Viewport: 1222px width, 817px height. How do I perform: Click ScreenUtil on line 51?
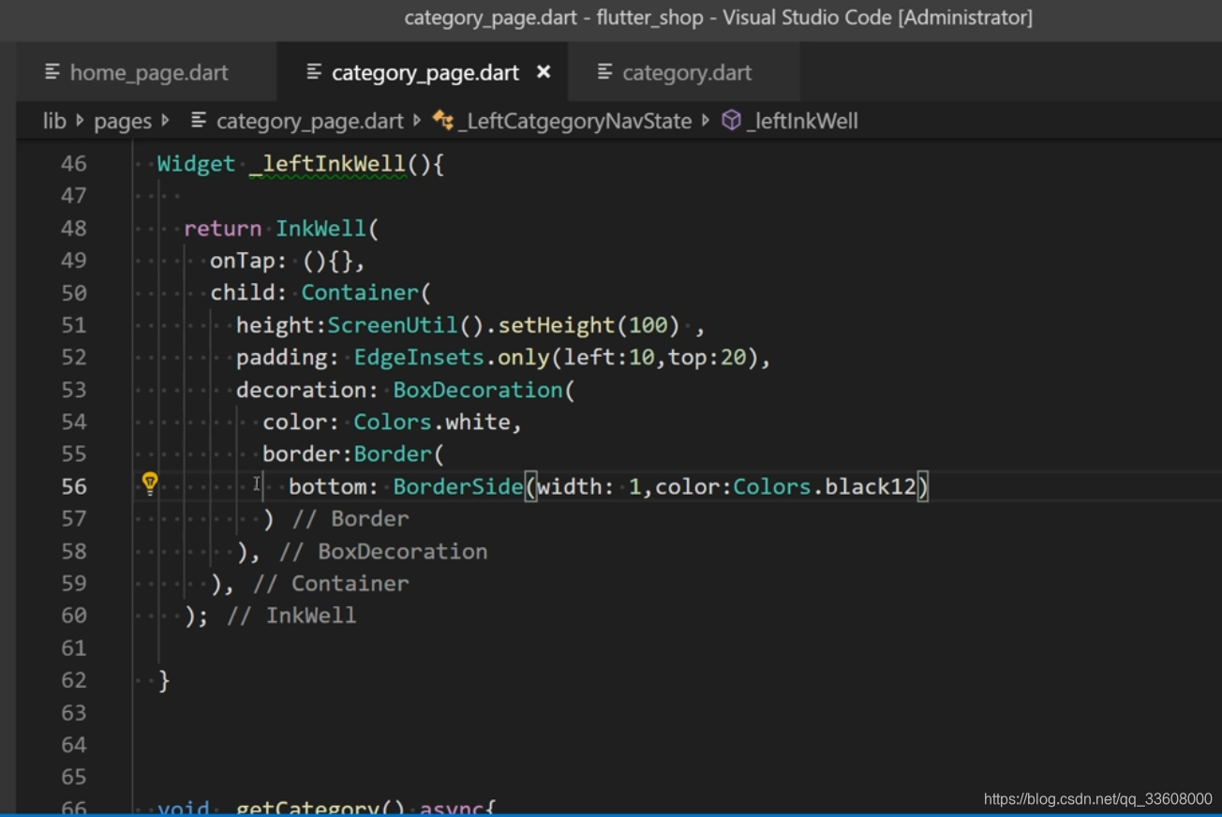pos(393,325)
